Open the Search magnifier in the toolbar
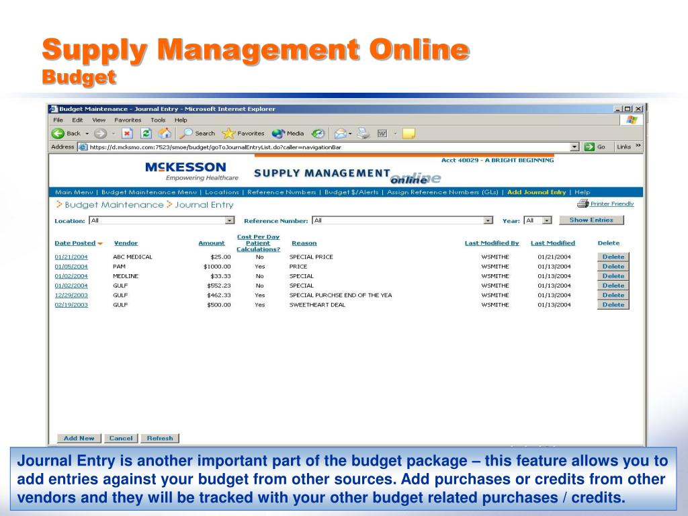This screenshot has width=688, height=516. pyautogui.click(x=186, y=134)
